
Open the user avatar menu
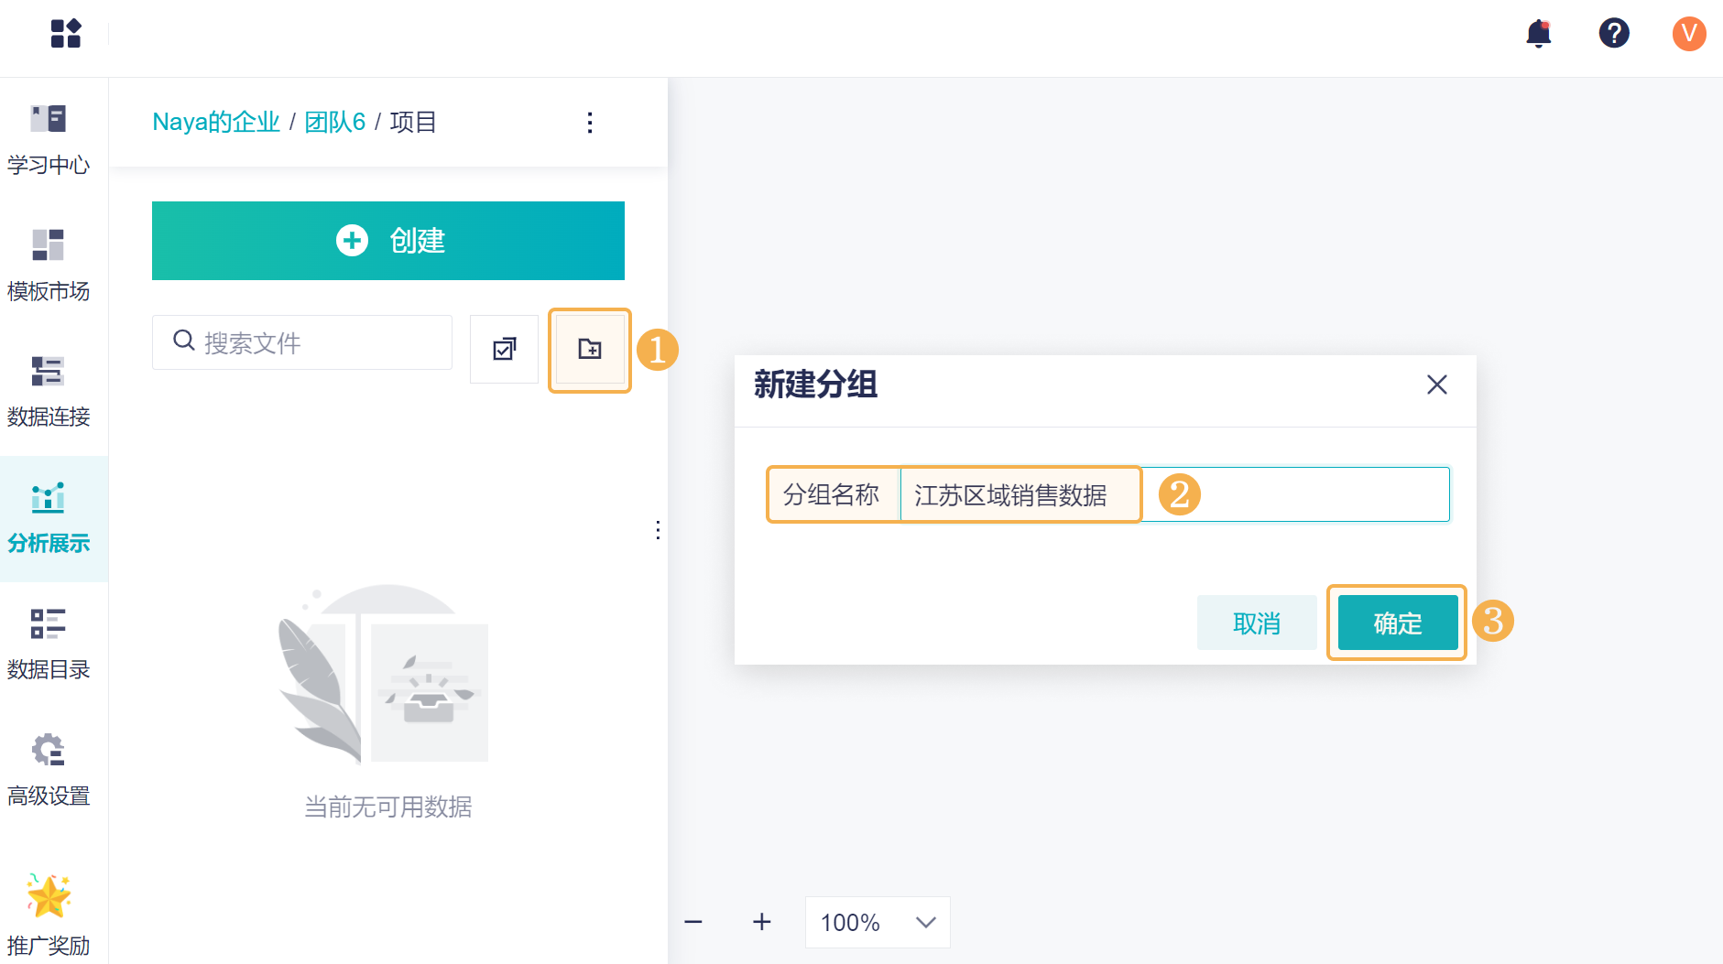(x=1688, y=34)
